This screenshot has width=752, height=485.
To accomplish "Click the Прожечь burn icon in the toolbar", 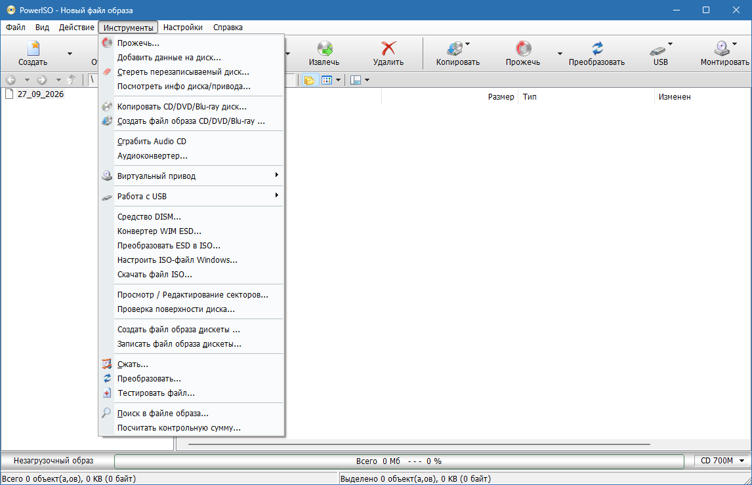I will click(523, 48).
